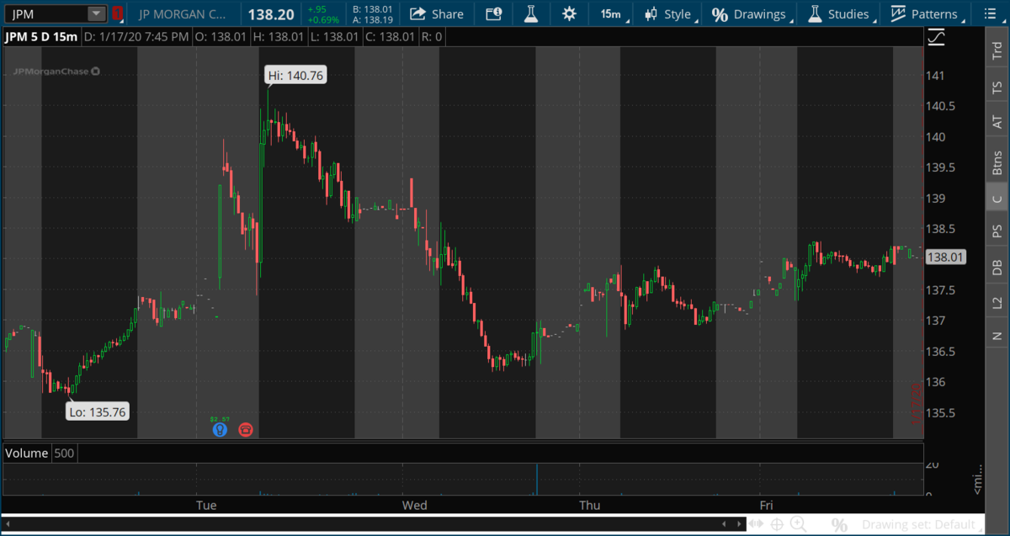Open the flask icon left of the gear

click(530, 13)
